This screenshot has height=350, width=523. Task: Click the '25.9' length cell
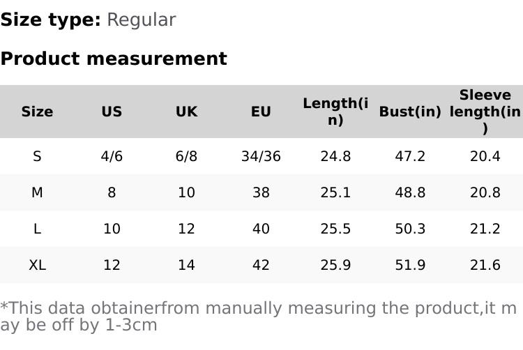coord(335,265)
